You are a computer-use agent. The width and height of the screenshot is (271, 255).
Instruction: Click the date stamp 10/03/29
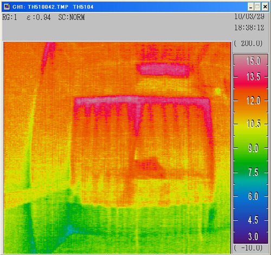point(249,17)
